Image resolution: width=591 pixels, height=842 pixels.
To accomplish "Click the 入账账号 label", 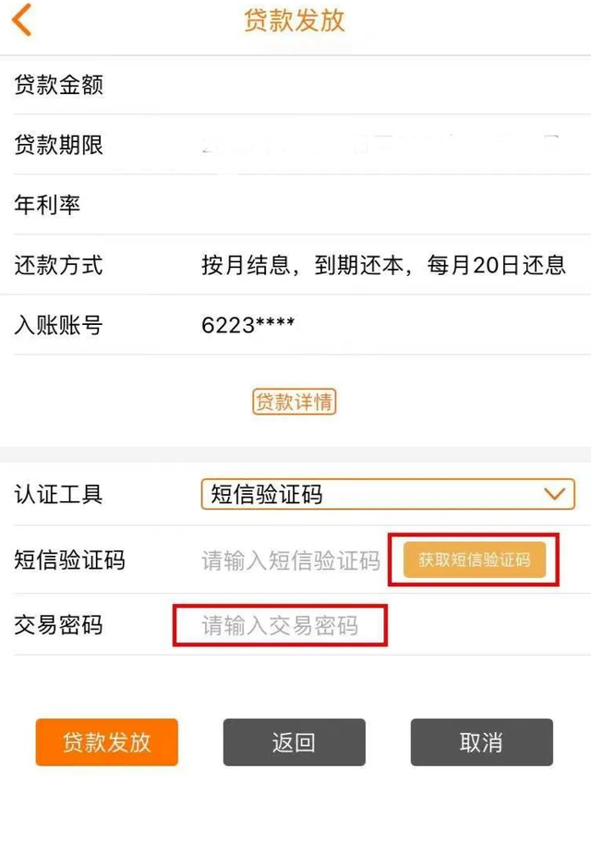I will [x=58, y=325].
